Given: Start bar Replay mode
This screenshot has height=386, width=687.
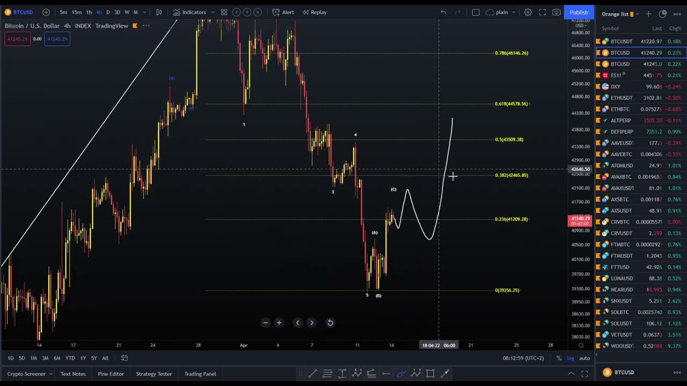Looking at the screenshot, I should click(x=314, y=12).
